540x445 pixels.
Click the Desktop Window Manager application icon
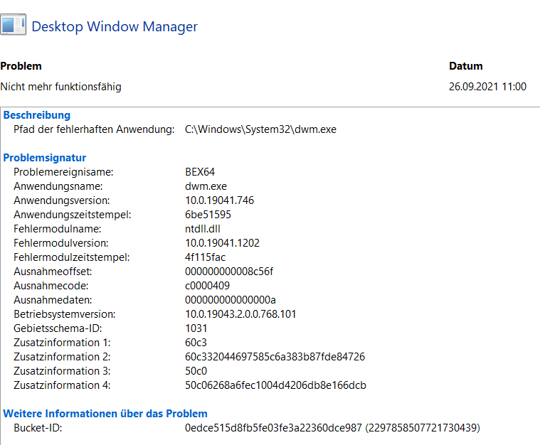tap(13, 24)
